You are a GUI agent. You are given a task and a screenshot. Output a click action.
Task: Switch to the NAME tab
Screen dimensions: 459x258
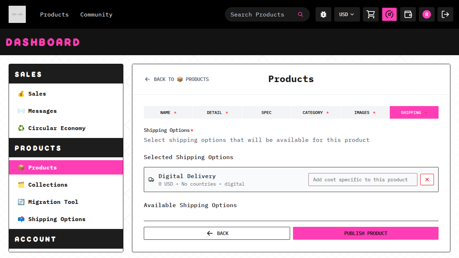(x=168, y=113)
